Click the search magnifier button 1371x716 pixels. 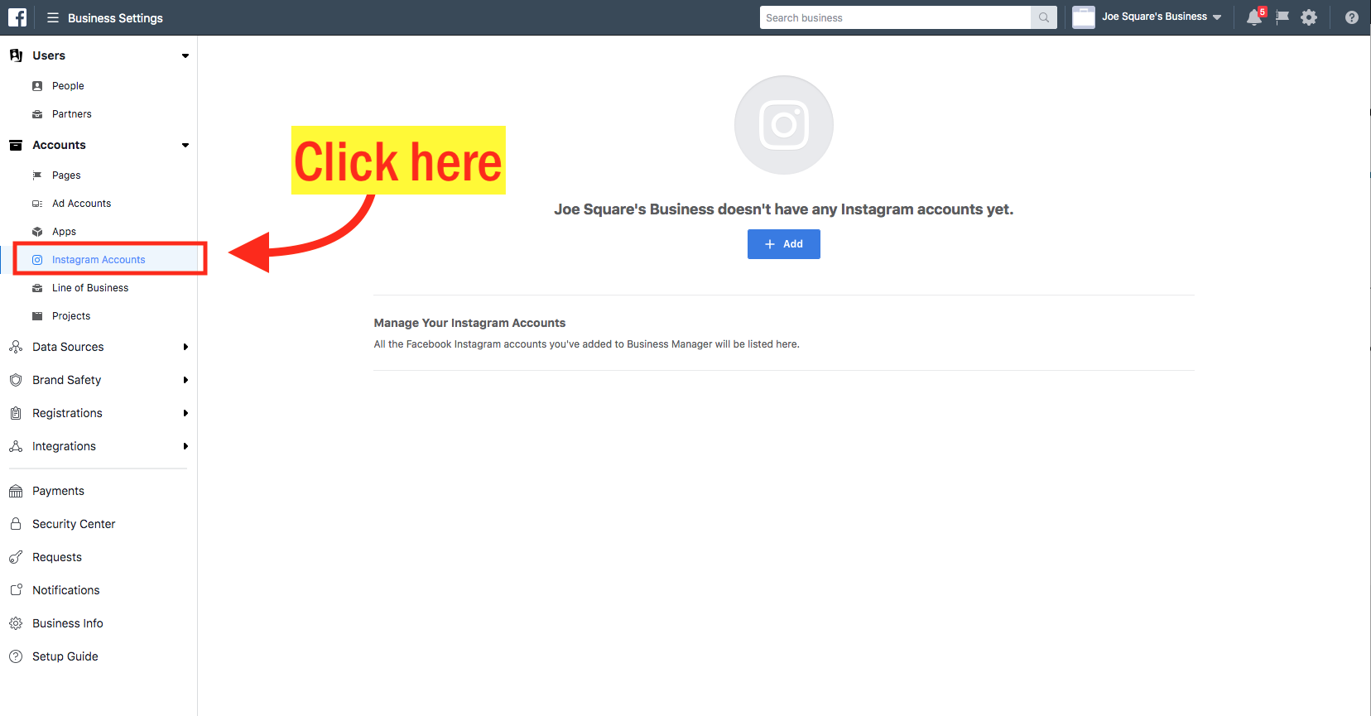pos(1044,17)
